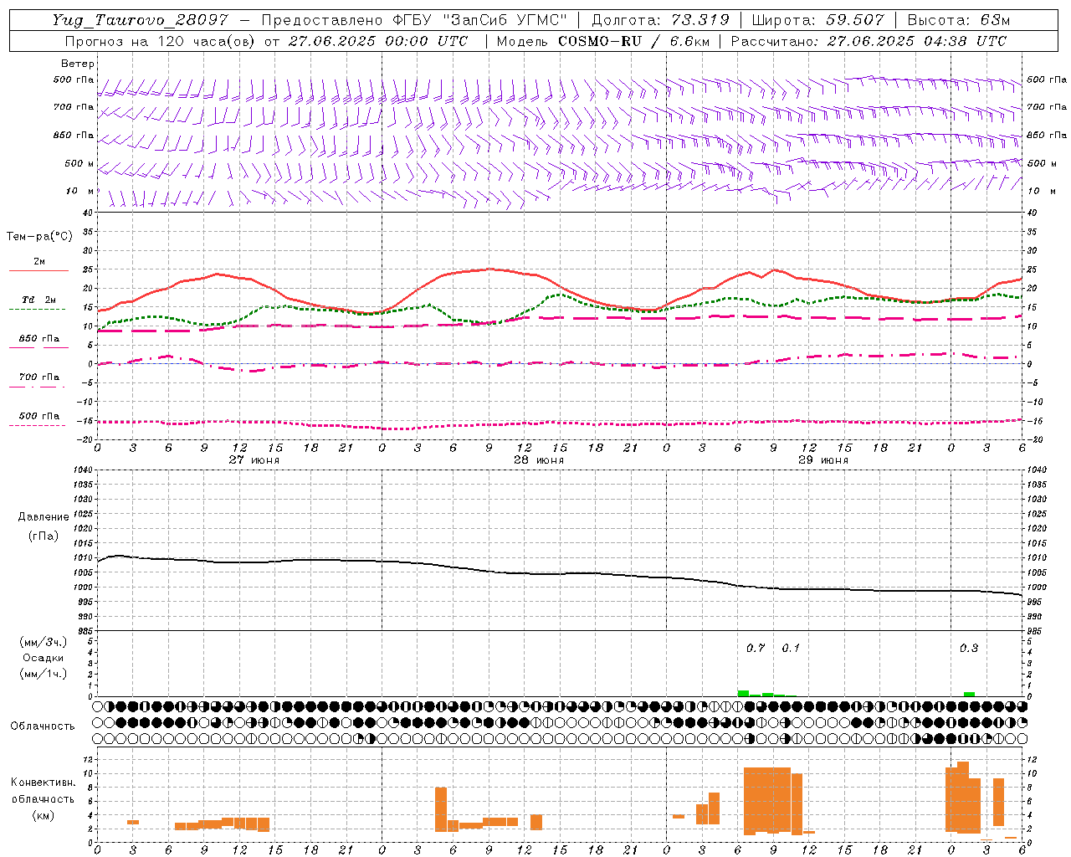Image resolution: width=1071 pixels, height=857 pixels.
Task: Click the Осадки precipitation label
Action: [x=44, y=658]
